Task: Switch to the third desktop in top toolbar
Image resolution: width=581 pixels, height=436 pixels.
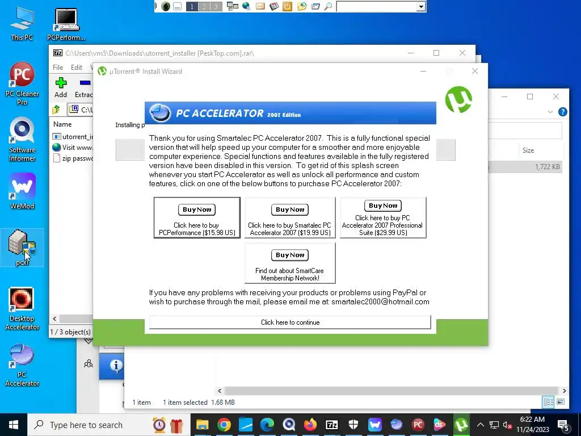Action: (216, 6)
